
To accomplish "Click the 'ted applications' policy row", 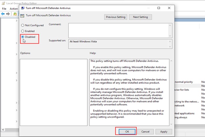I will (x=190, y=114).
